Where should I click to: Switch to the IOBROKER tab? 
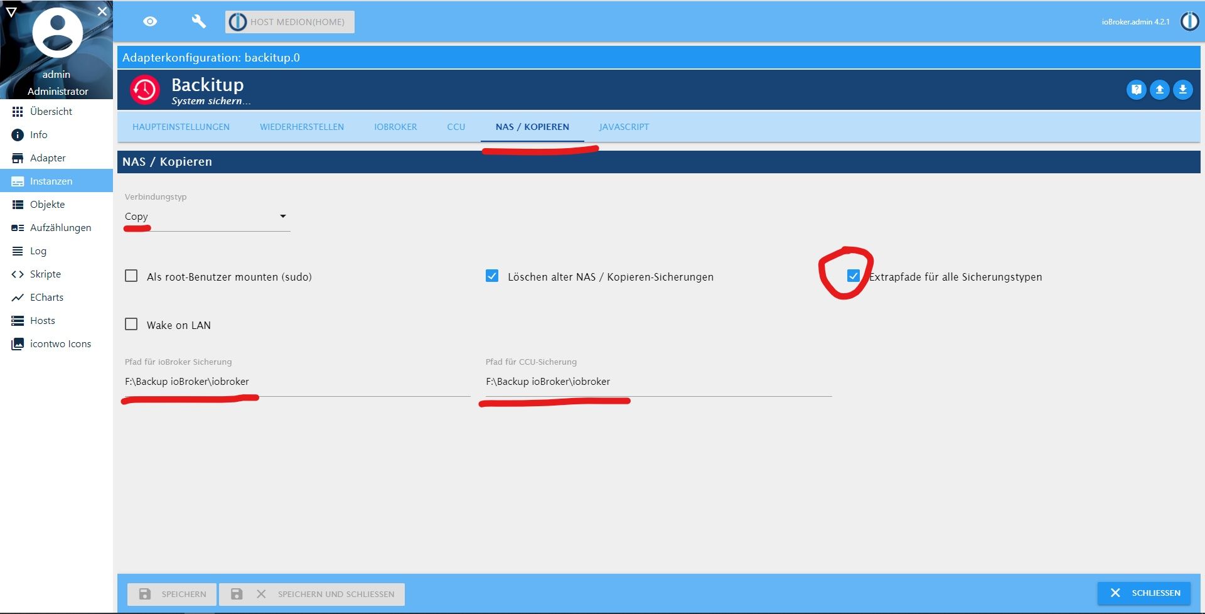pos(395,127)
